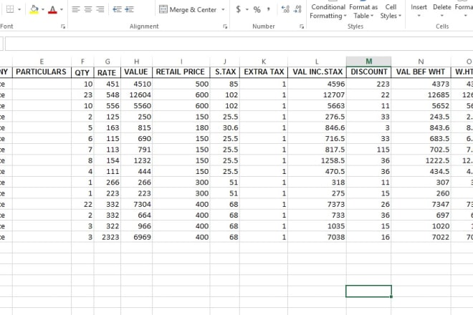Image resolution: width=473 pixels, height=315 pixels.
Task: Select the discount cell showing 115
Action: point(368,150)
